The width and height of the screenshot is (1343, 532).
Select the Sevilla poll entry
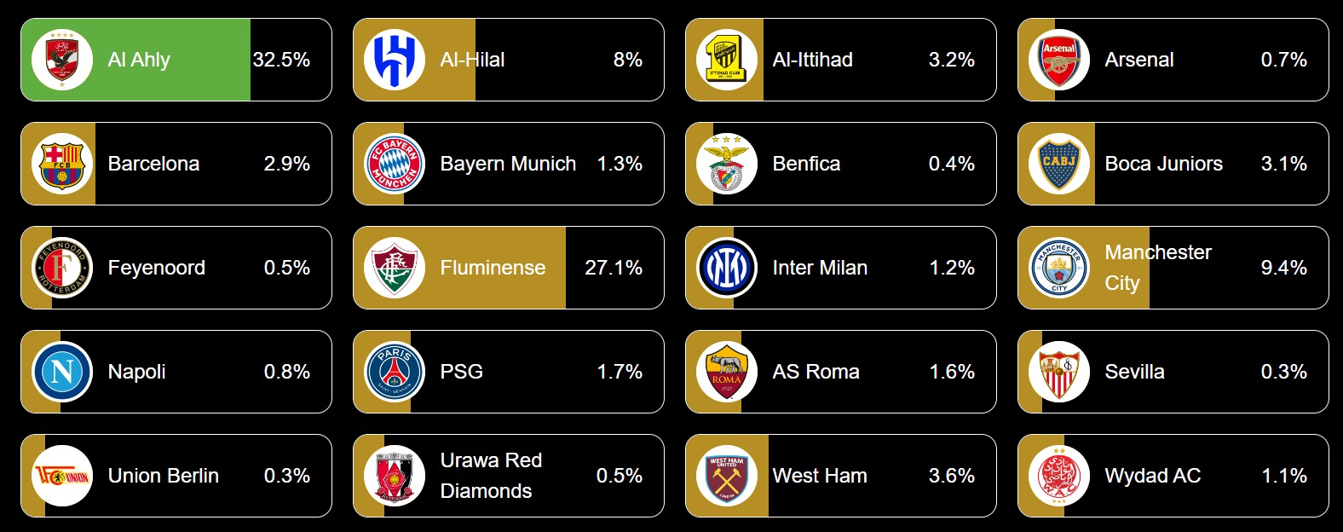coord(1173,372)
